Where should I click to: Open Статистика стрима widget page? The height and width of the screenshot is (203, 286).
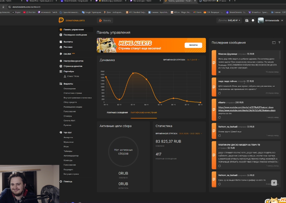(73, 93)
